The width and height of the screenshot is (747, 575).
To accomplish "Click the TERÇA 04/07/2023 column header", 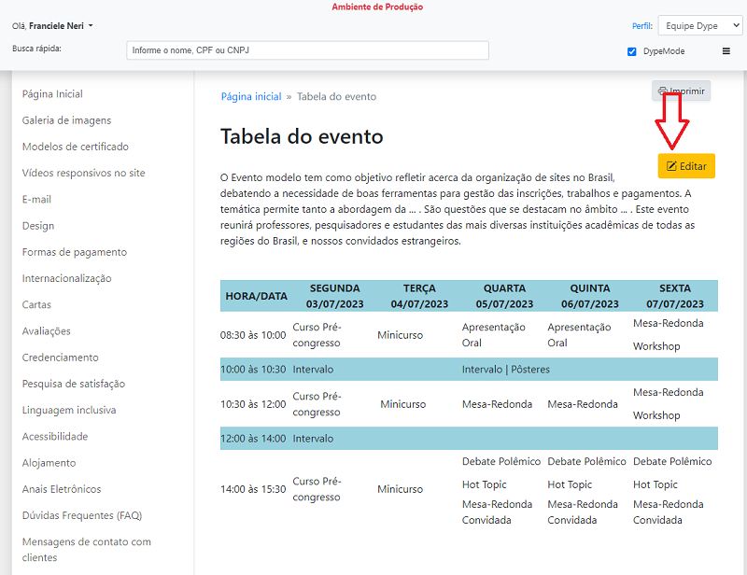I will pyautogui.click(x=419, y=296).
